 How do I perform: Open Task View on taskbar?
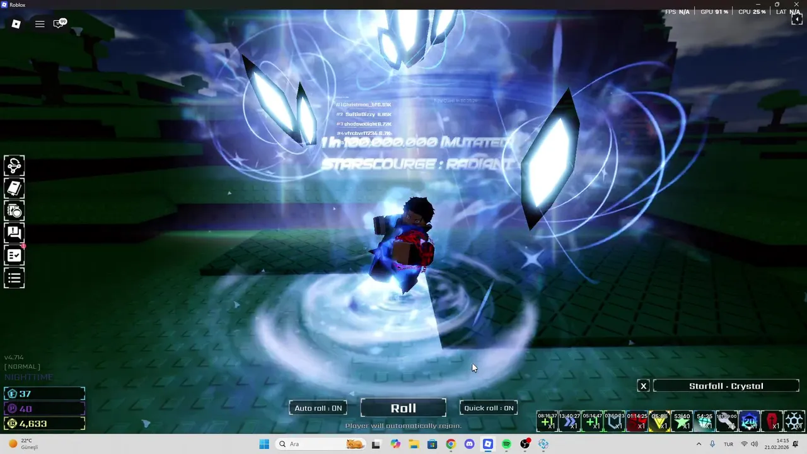pos(376,444)
